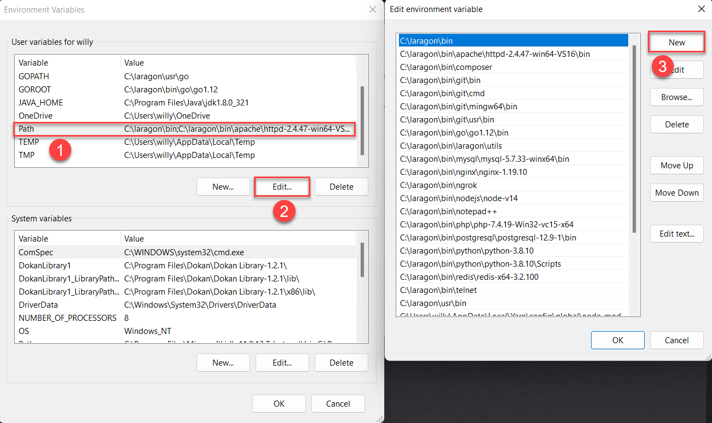Select the GOROOT user variable
Image resolution: width=712 pixels, height=423 pixels.
click(186, 90)
